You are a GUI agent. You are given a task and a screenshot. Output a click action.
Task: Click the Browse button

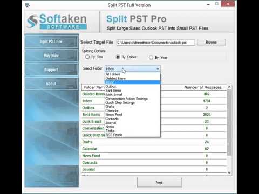point(211,42)
